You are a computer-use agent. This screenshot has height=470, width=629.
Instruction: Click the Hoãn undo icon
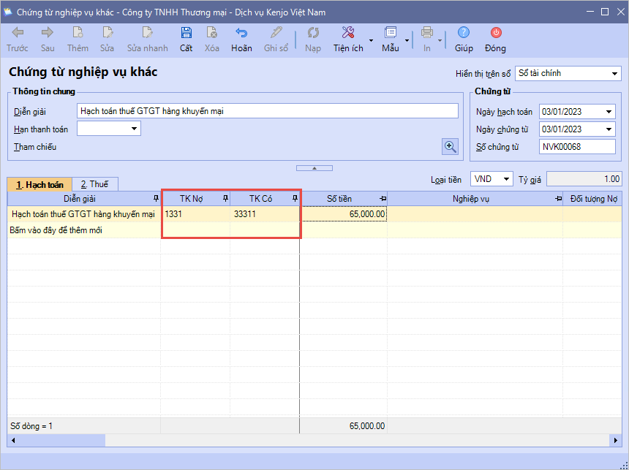coord(241,33)
